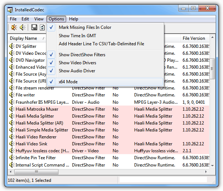Click speaker icon beside Fraunhofer IIS MPEG row
The image size is (223, 191).
click(x=12, y=102)
